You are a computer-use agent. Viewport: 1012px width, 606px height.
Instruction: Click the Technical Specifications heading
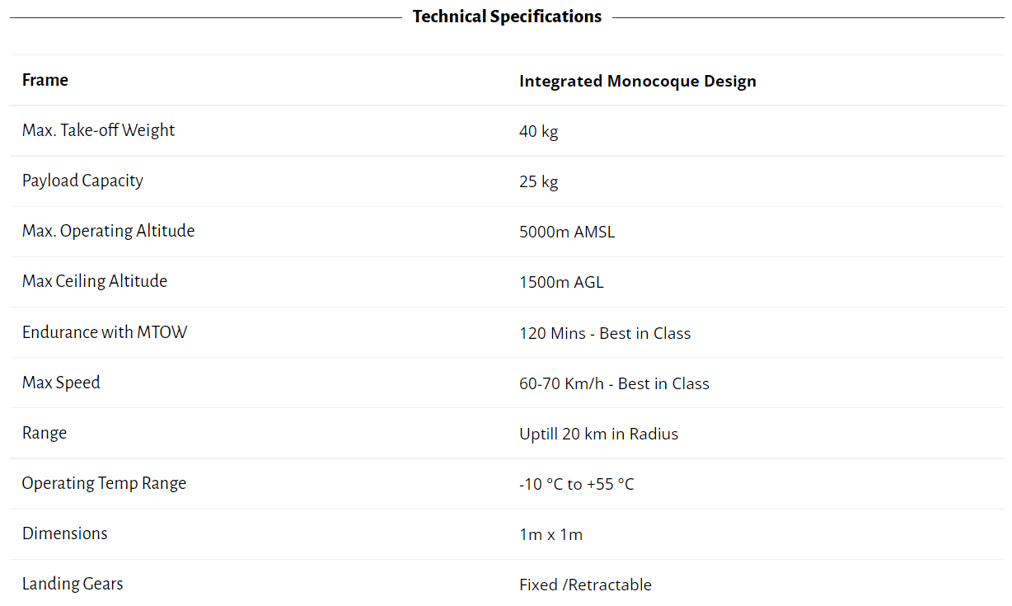[507, 16]
